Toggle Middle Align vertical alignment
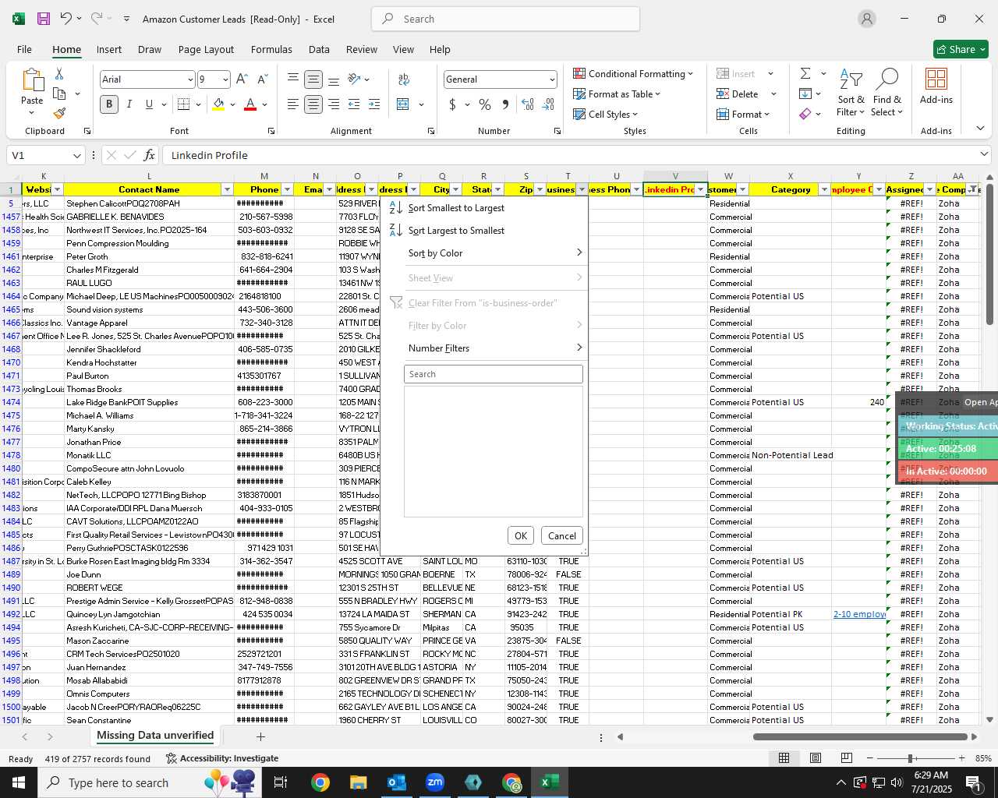 pyautogui.click(x=313, y=79)
